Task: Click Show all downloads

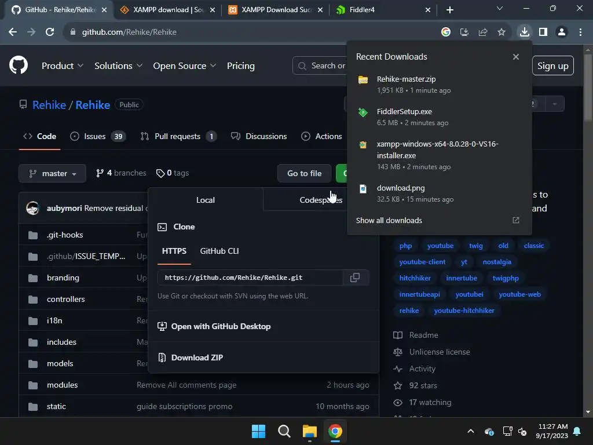Action: coord(389,220)
